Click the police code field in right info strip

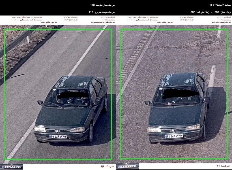(x=224, y=17)
